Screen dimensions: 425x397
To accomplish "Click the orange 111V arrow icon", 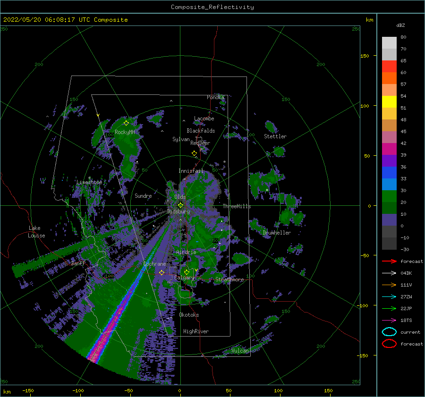I will [389, 285].
